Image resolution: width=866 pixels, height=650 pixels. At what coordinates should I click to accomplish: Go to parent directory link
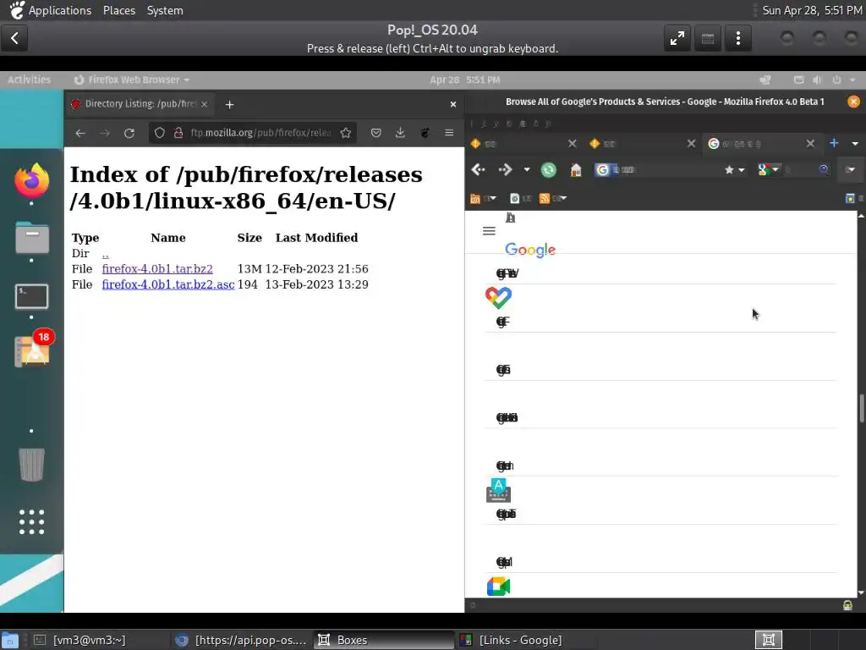coord(106,254)
